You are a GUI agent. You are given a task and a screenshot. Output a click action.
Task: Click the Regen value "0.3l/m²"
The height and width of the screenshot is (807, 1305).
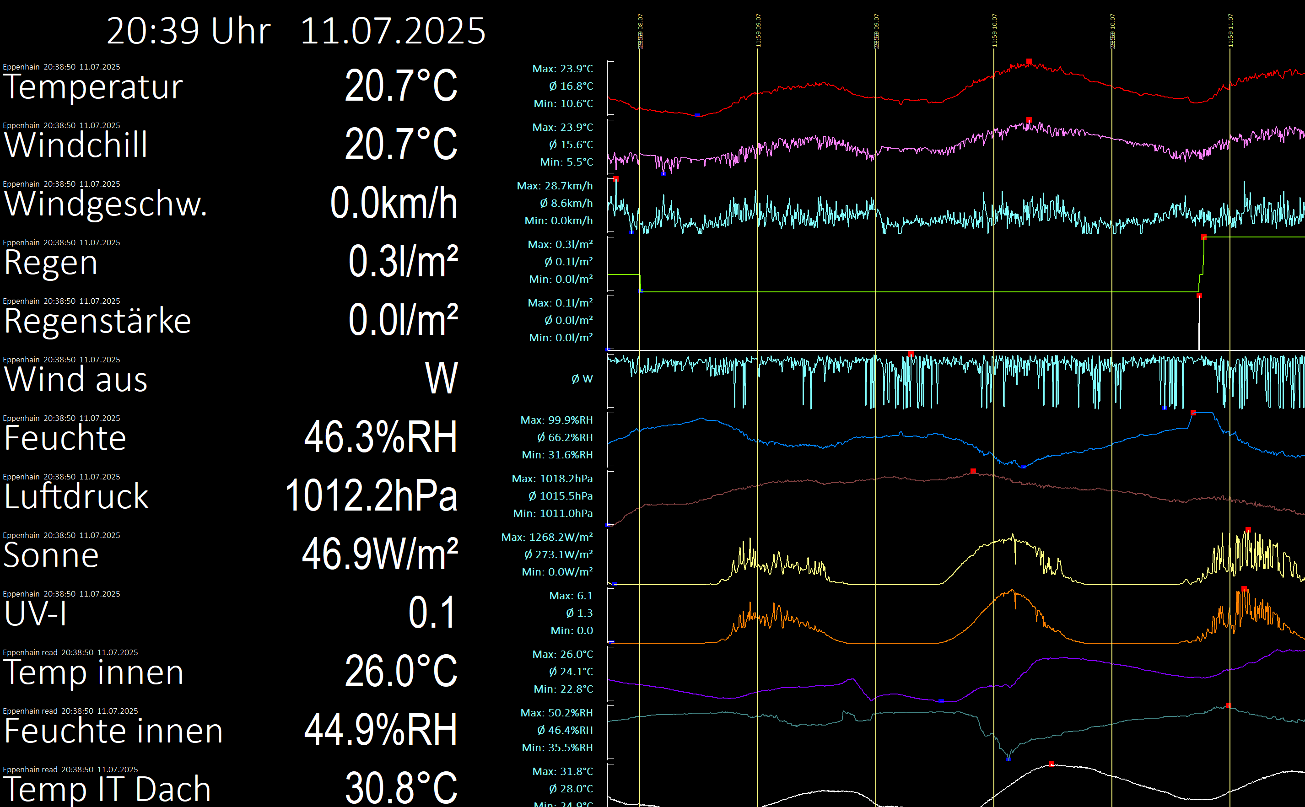pyautogui.click(x=403, y=261)
